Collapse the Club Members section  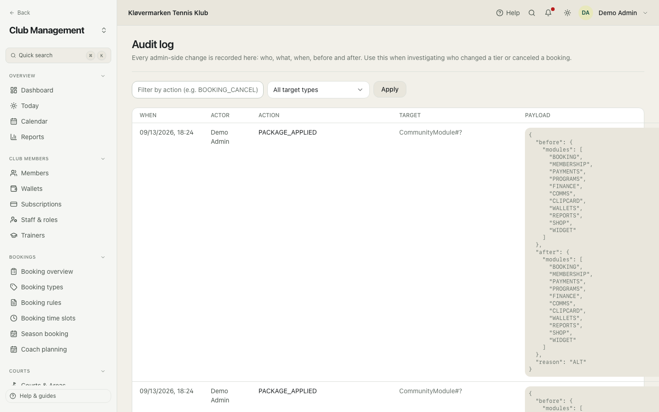(103, 159)
